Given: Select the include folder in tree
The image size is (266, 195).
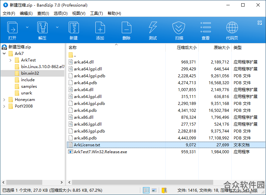Looking at the screenshot, I should [28, 80].
